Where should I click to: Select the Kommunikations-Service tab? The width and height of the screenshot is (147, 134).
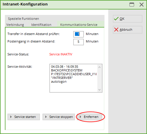pyautogui.click(x=79, y=25)
